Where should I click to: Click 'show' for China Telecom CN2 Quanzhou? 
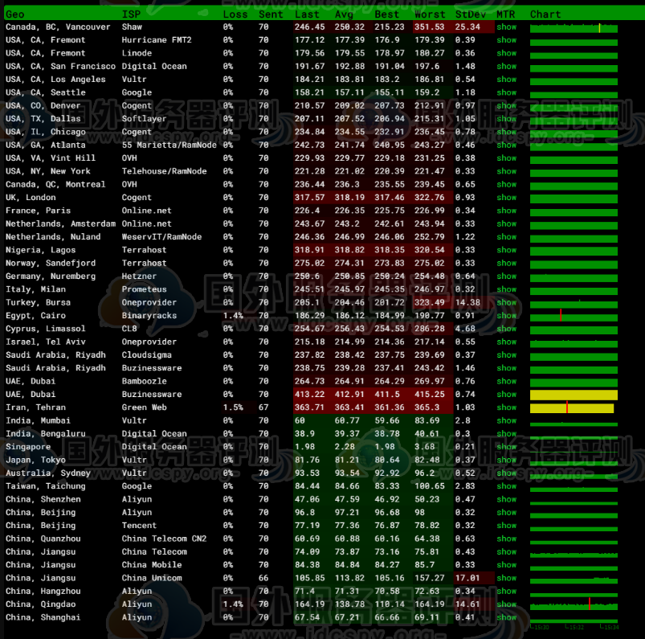(506, 539)
